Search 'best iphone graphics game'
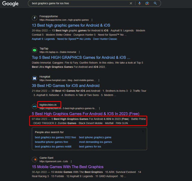Image resolution: width=192 pixels, height=181 pixels. click(x=95, y=137)
